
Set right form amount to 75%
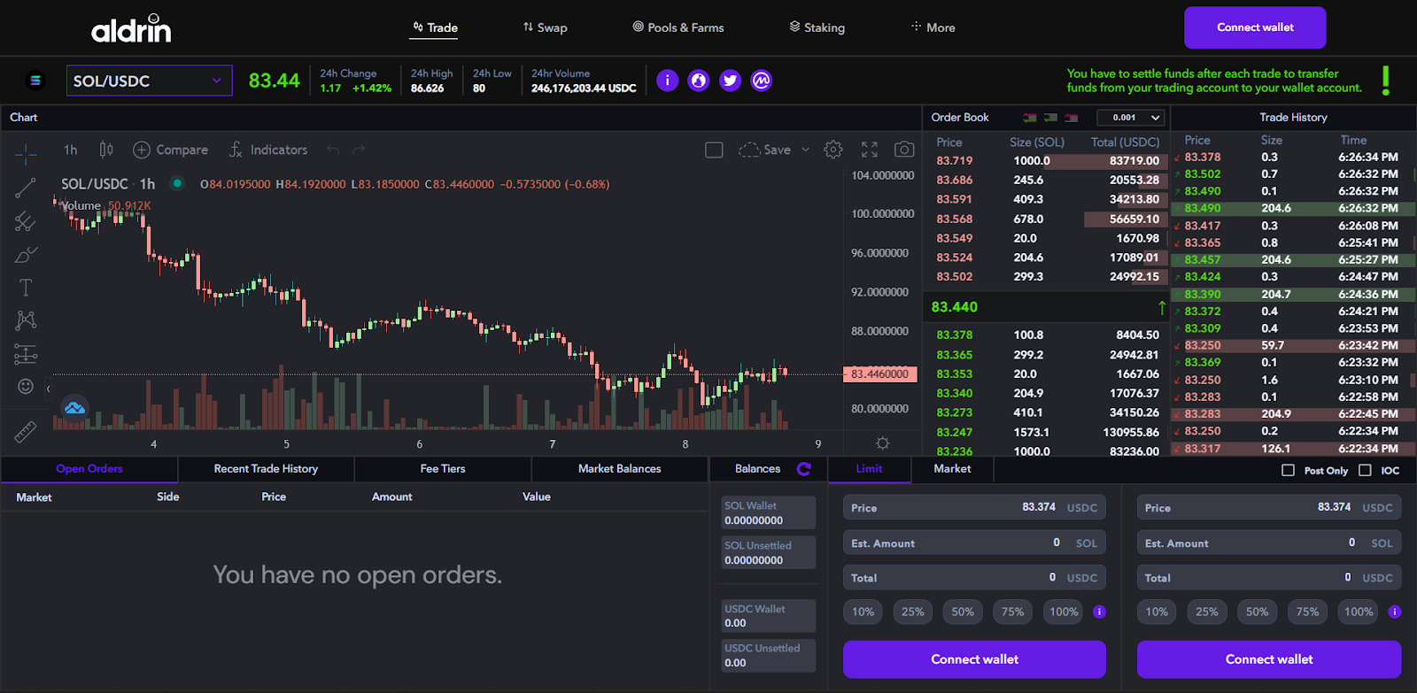coord(1307,612)
